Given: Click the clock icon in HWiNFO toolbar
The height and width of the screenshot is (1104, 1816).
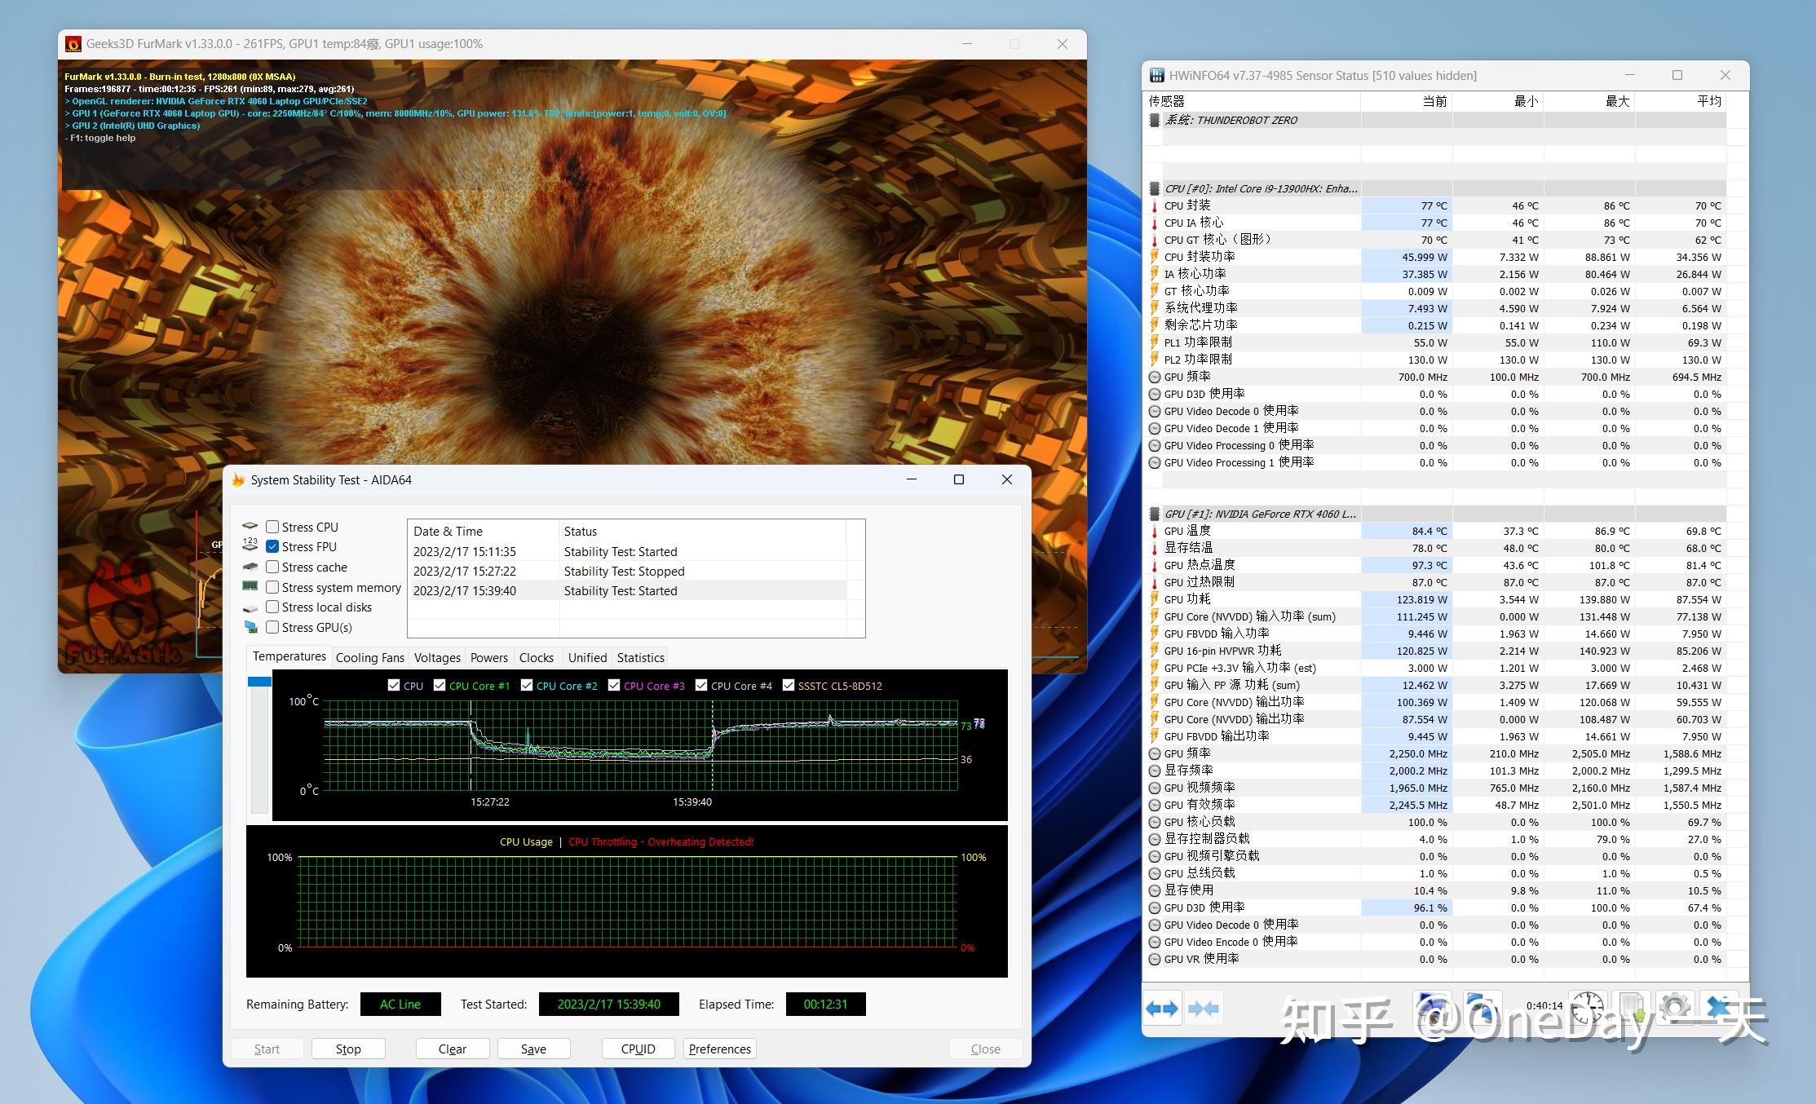Looking at the screenshot, I should click(x=1588, y=1007).
